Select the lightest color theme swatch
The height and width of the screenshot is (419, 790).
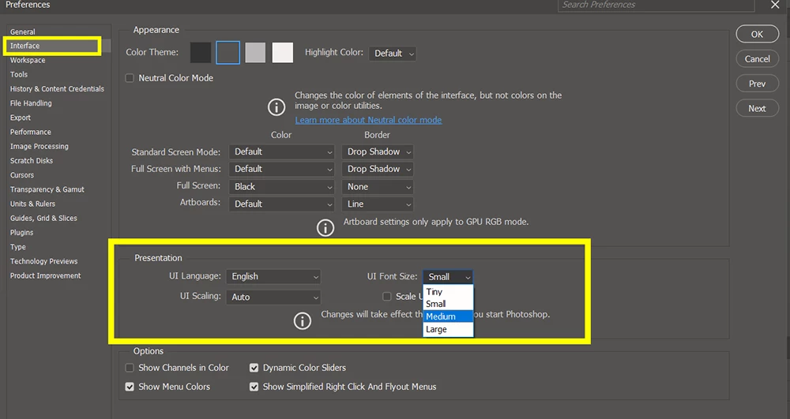[x=283, y=53]
